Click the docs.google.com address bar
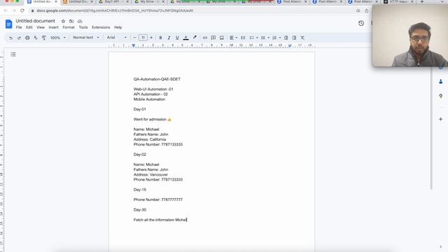 195,10
